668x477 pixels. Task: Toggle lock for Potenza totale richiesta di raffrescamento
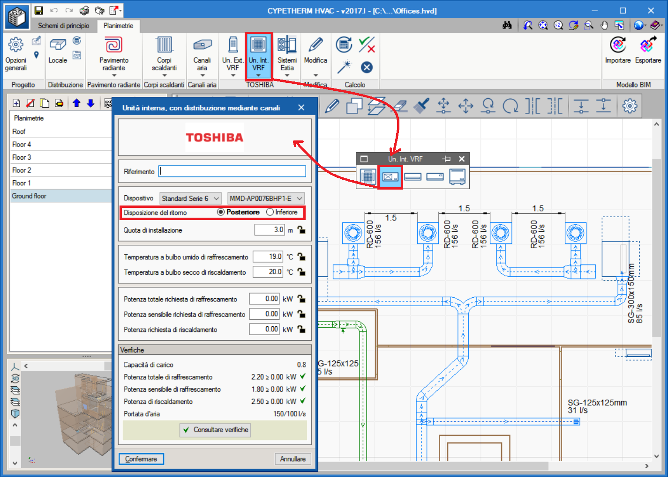tap(301, 299)
